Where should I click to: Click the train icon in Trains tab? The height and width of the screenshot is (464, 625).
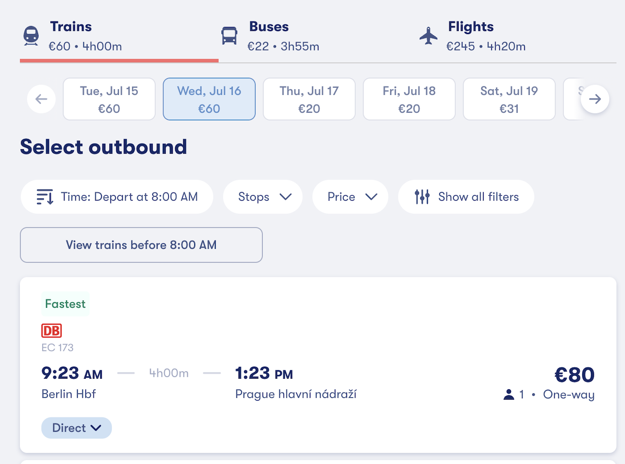(x=31, y=36)
